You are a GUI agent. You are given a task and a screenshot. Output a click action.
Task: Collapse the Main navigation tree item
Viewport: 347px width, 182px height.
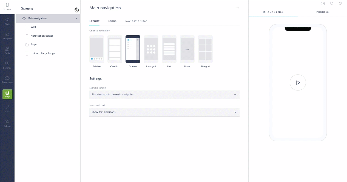coord(76,19)
